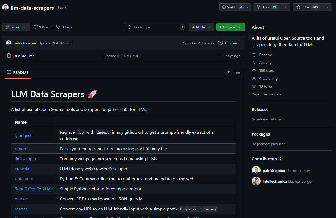This screenshot has height=218, width=336.
Task: Click the rocket emoji in the heading
Action: point(92,94)
